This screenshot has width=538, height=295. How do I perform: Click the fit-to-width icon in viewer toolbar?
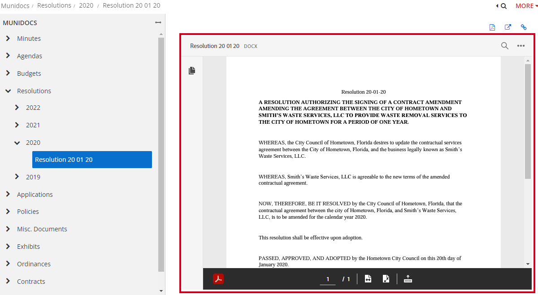tap(368, 279)
